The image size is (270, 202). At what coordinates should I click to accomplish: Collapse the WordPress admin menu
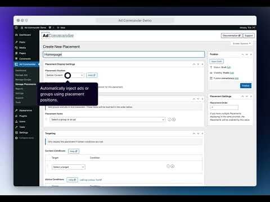(25, 138)
